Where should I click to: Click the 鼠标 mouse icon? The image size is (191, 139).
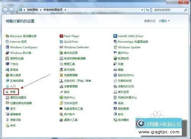pos(61,92)
